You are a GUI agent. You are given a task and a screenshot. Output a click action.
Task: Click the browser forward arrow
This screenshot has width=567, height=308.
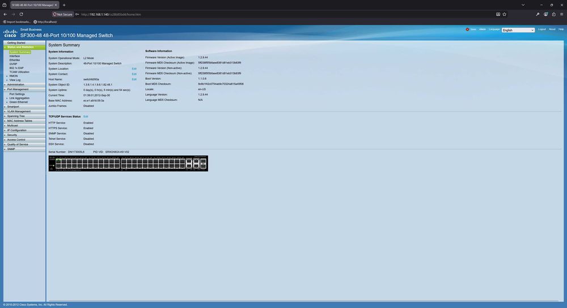click(x=13, y=15)
